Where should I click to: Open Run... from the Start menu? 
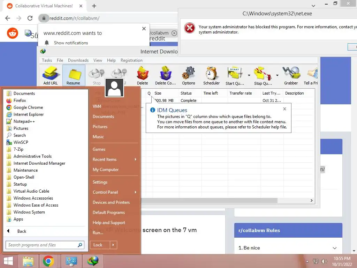[98, 233]
